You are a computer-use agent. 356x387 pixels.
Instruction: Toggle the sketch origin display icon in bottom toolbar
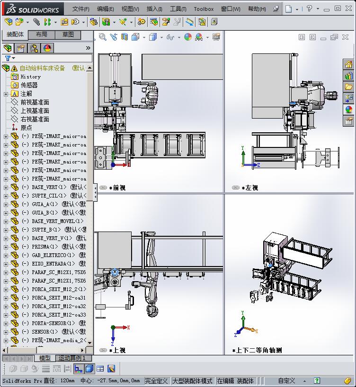click(79, 369)
